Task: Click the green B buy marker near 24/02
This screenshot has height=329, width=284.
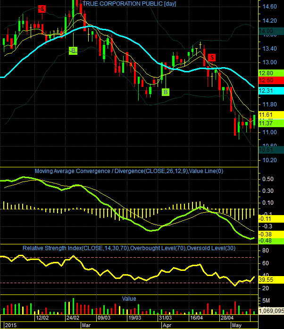Action: click(x=73, y=51)
